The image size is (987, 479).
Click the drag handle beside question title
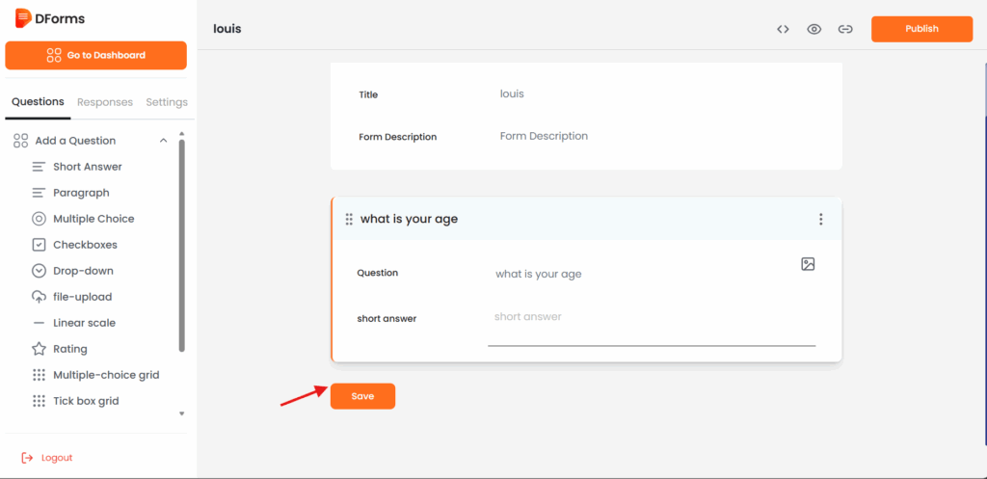349,220
